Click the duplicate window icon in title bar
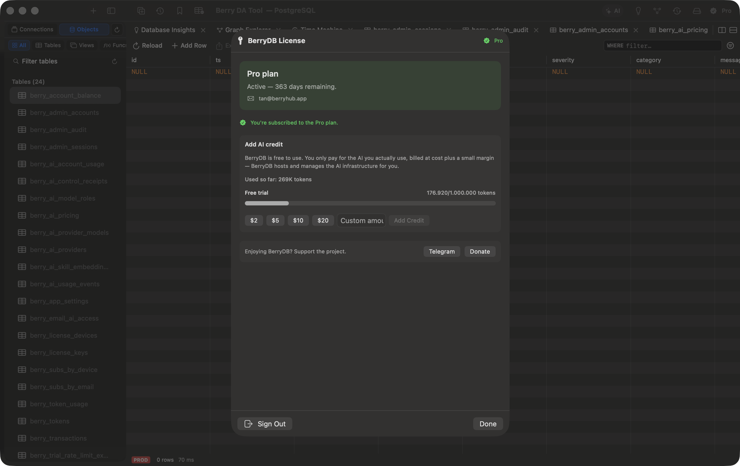 pyautogui.click(x=141, y=11)
